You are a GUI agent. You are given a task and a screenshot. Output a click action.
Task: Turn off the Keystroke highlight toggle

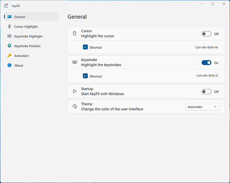(206, 63)
